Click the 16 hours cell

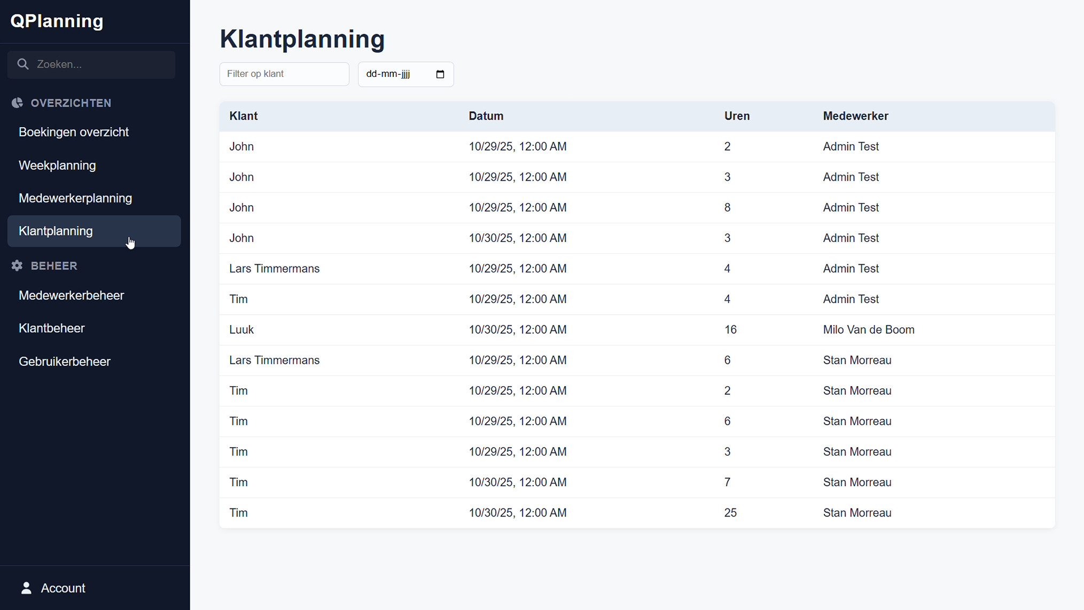[730, 330]
